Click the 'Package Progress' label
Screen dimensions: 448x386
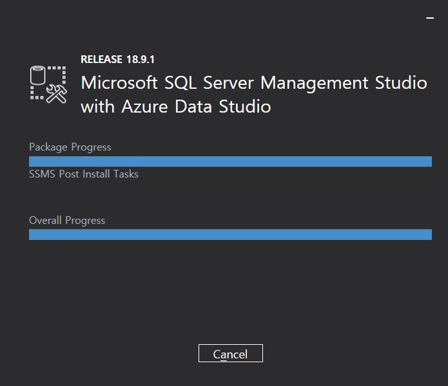(x=70, y=147)
